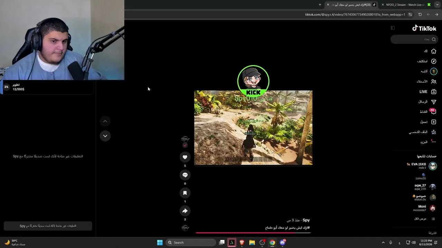Open the Windows Start menu

160,242
